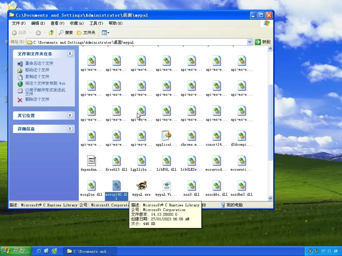Select the mozglue.dll file icon
Image resolution: width=342 pixels, height=256 pixels.
tap(92, 186)
